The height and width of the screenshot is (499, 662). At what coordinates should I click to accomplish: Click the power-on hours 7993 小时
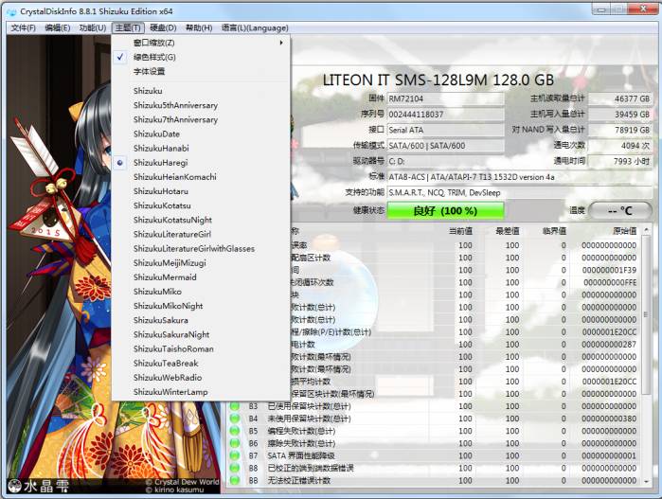click(x=619, y=161)
